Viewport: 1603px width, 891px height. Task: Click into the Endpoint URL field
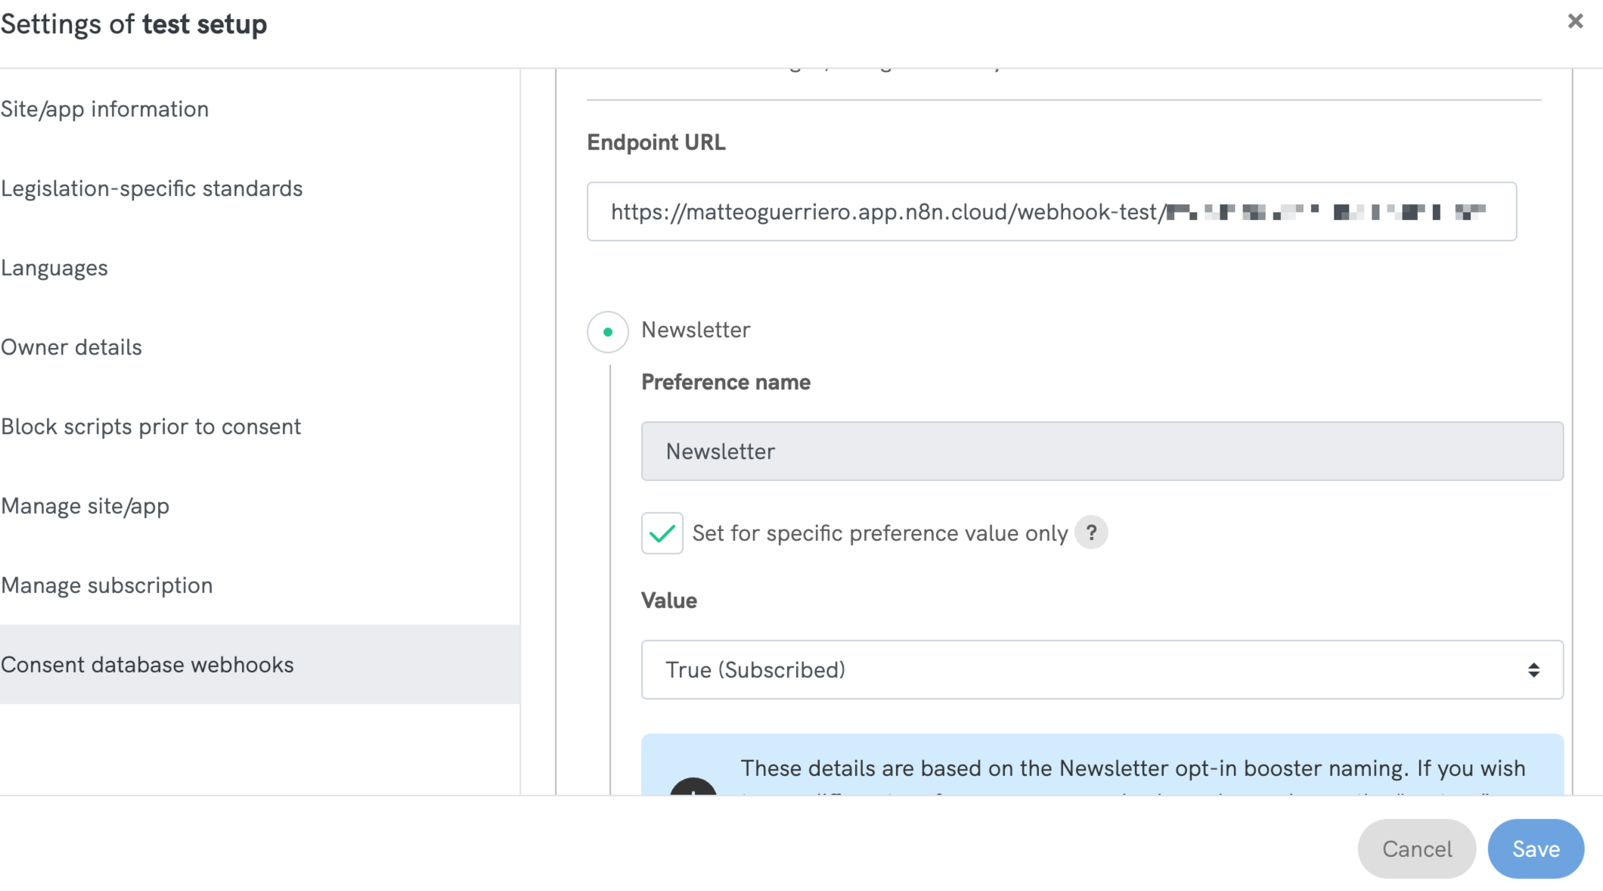coord(1052,212)
